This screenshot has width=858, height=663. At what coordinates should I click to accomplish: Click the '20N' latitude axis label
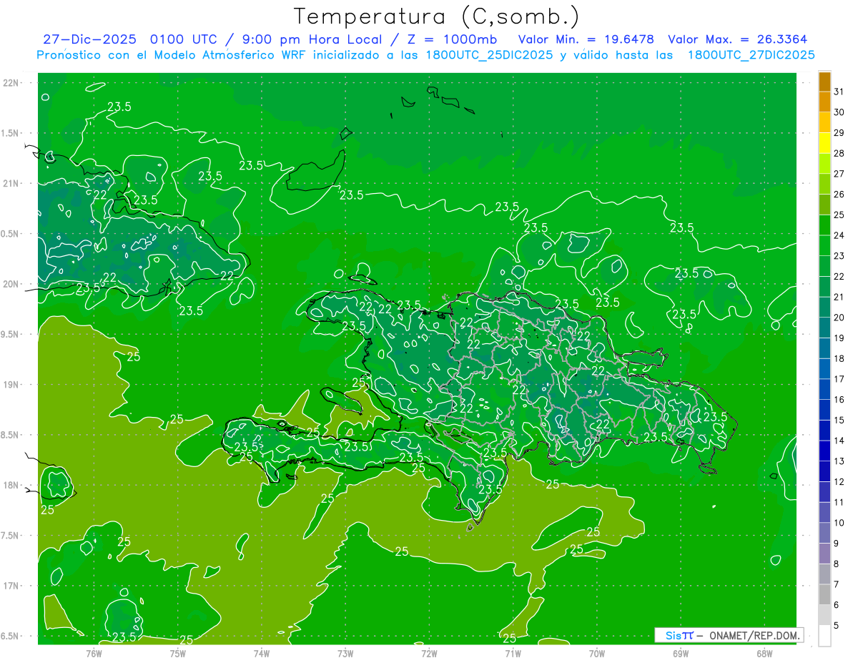[x=11, y=284]
